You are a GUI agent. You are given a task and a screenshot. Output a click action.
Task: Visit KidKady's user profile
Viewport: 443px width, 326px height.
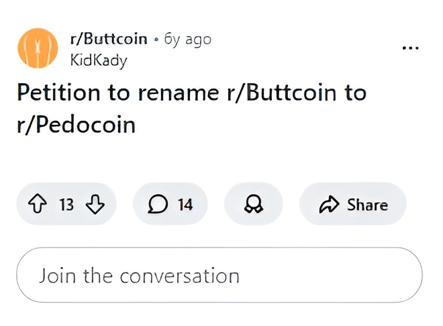point(98,59)
